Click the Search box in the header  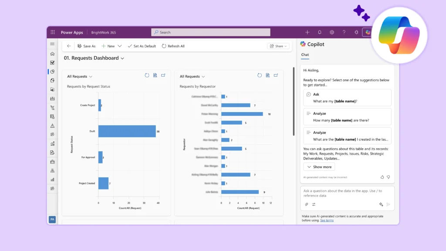211,32
